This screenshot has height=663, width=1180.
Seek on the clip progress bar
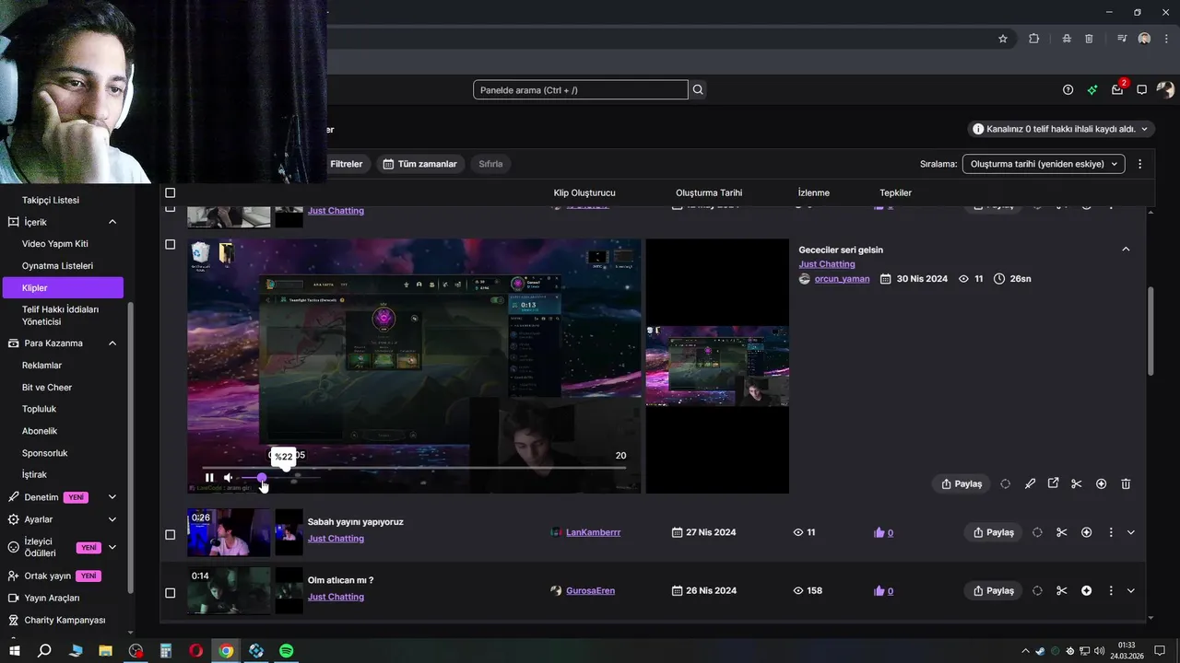[x=414, y=468]
